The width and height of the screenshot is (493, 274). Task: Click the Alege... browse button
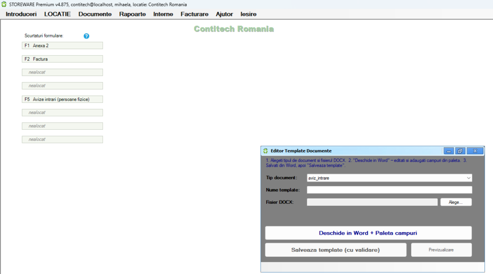click(x=456, y=202)
